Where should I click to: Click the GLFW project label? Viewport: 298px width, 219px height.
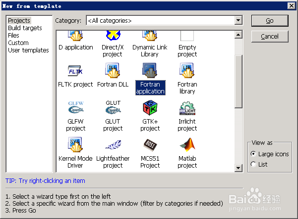pyautogui.click(x=75, y=125)
